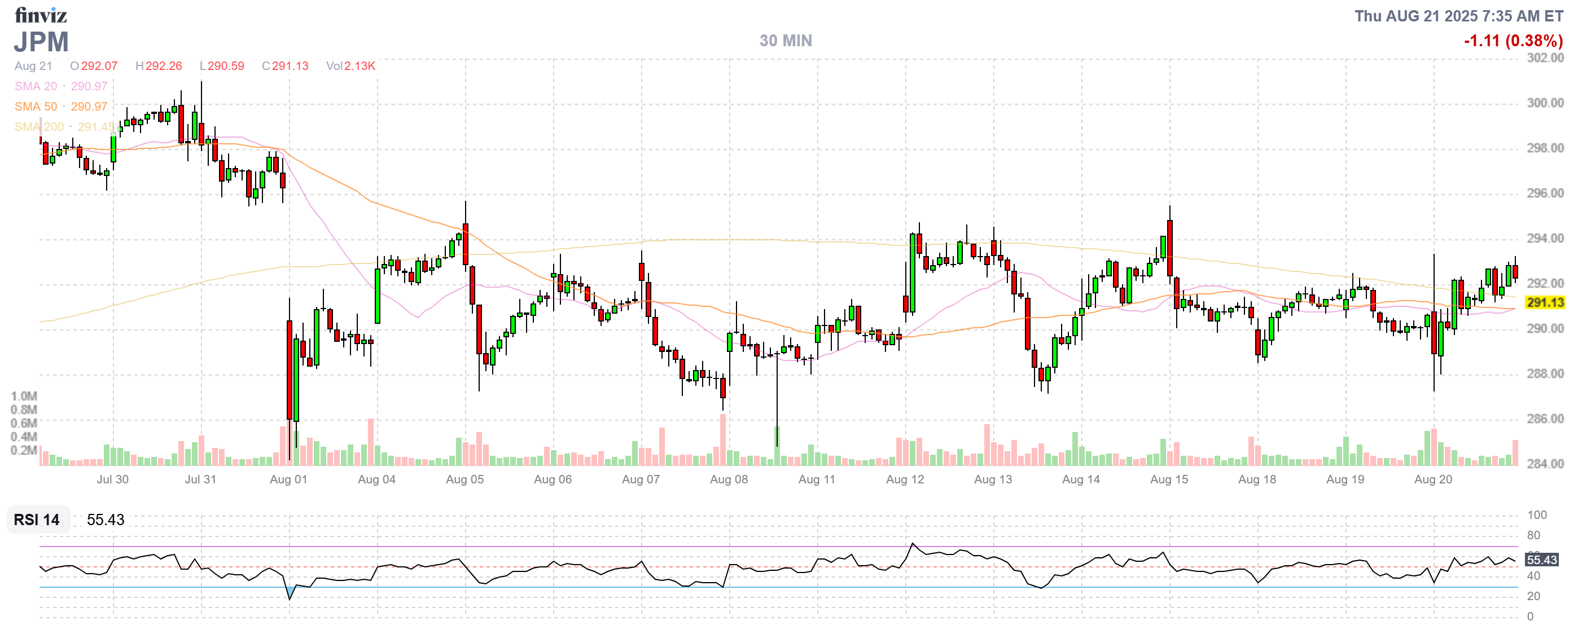
Task: Click the finviz logo
Action: [41, 15]
